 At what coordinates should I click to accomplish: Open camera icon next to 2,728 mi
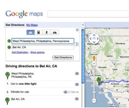pyautogui.click(x=65, y=92)
